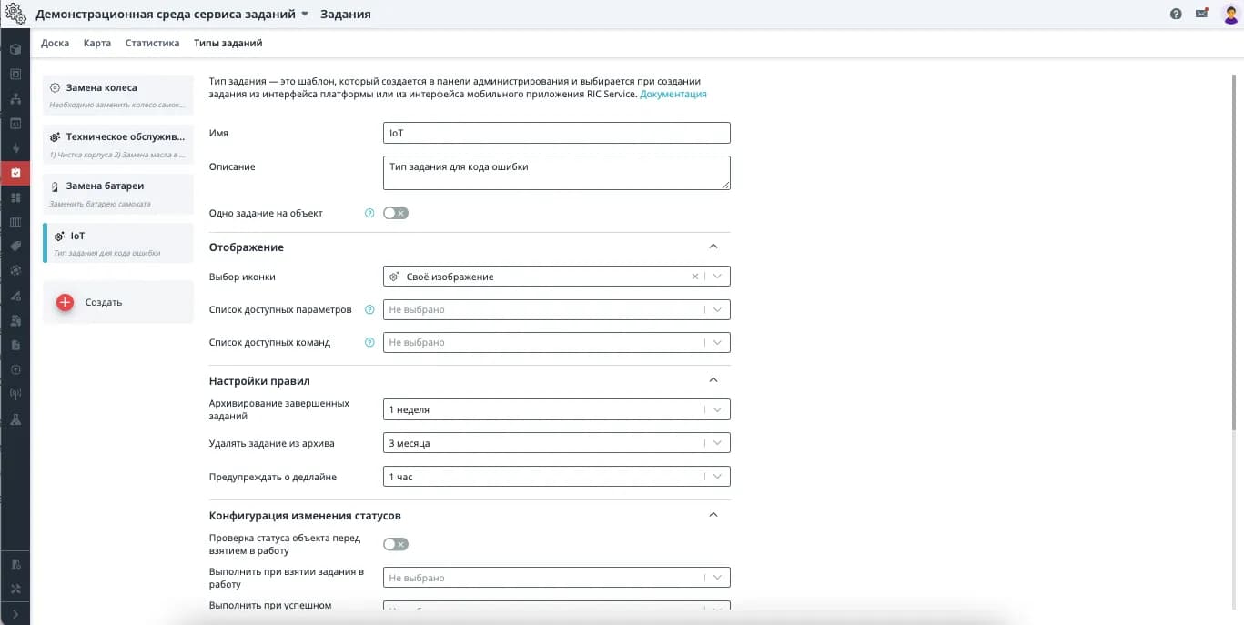Screen dimensions: 1244x625
Task: Open the square frame icon in left sidebar
Action: click(15, 74)
